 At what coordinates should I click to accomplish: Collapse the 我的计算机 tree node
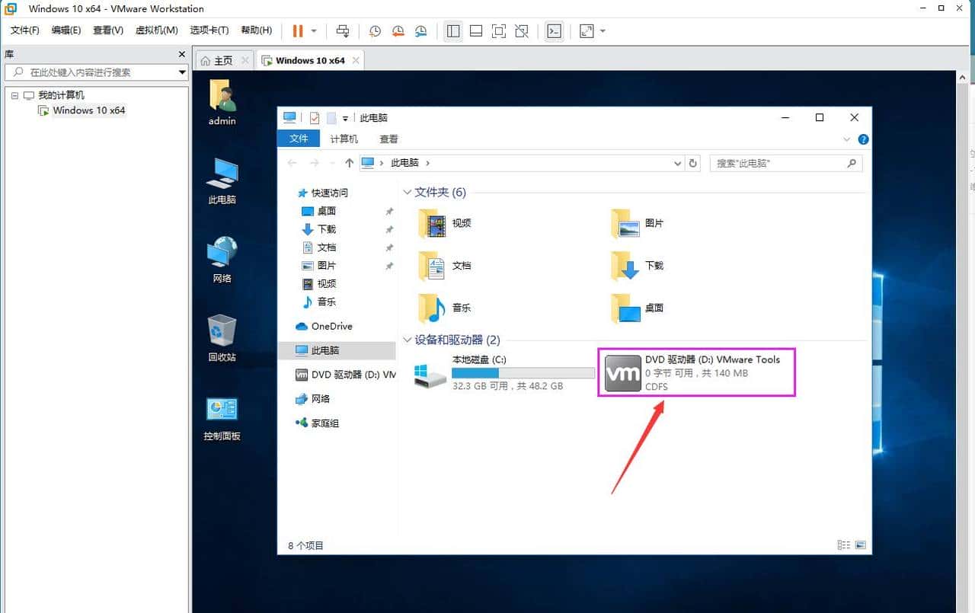coord(15,94)
